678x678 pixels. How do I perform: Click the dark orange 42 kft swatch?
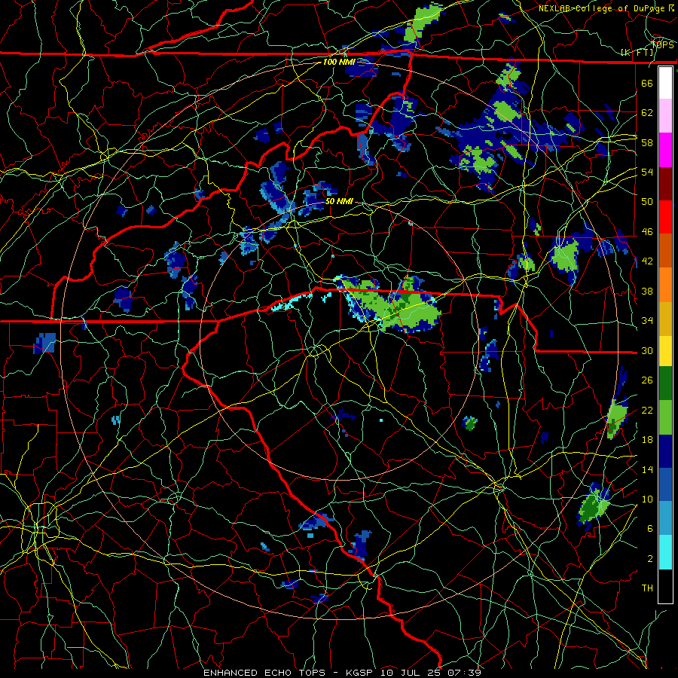[665, 251]
